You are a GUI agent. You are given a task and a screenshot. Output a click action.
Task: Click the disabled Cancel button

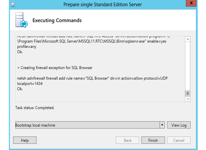coord(179,140)
